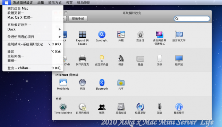Expand 最近使用過的項目 submenu
This screenshot has height=127, width=222.
[x=33, y=37]
